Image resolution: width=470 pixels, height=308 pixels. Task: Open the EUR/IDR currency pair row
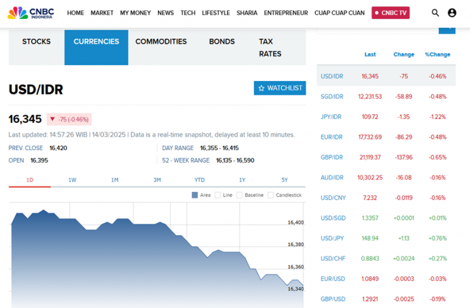pyautogui.click(x=332, y=137)
